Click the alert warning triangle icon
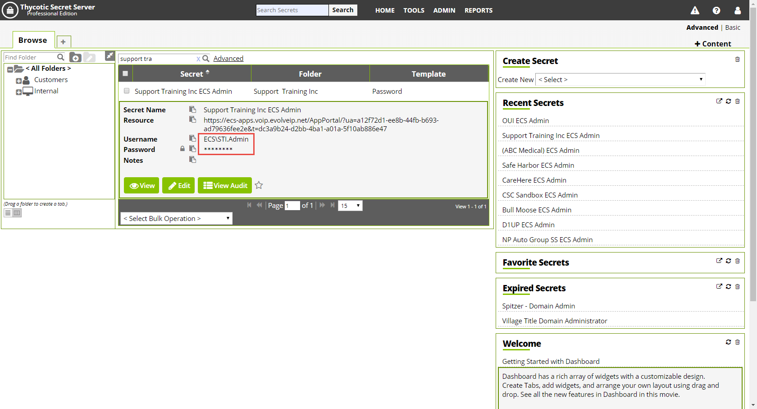The height and width of the screenshot is (409, 757). (695, 10)
